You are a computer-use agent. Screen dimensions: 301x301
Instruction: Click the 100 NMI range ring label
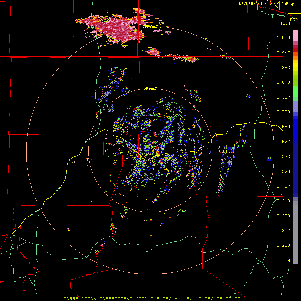[x=150, y=26]
